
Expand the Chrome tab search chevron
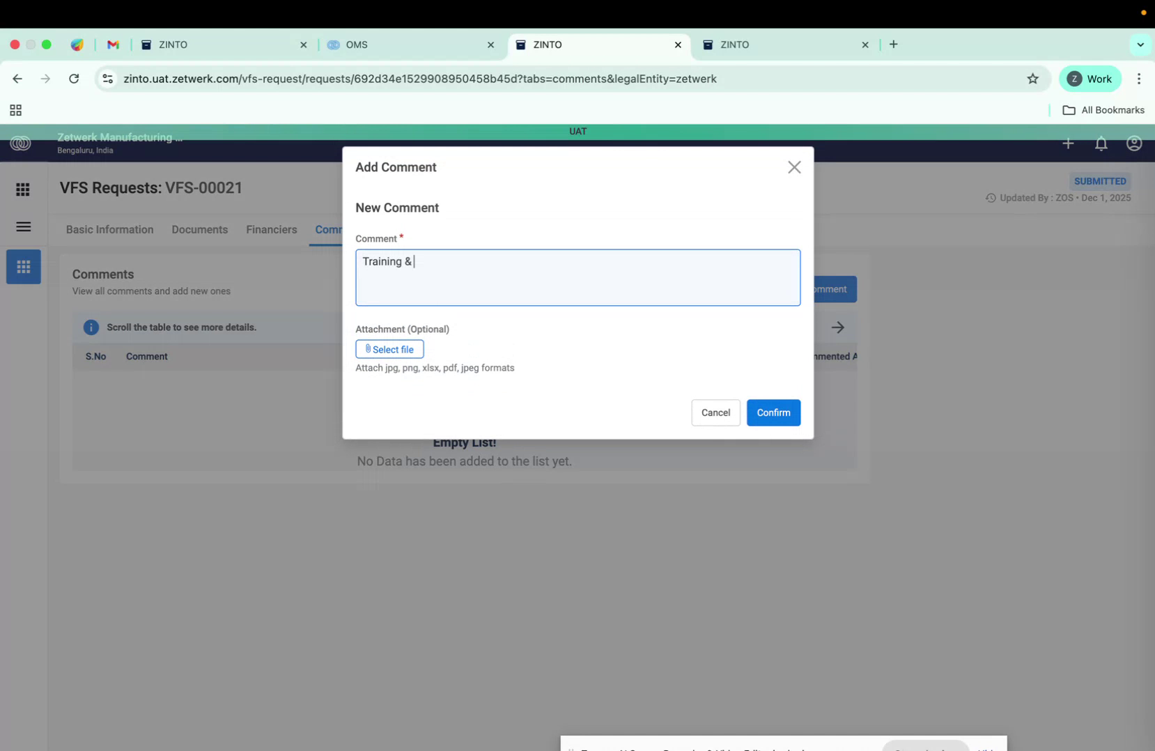pos(1140,44)
